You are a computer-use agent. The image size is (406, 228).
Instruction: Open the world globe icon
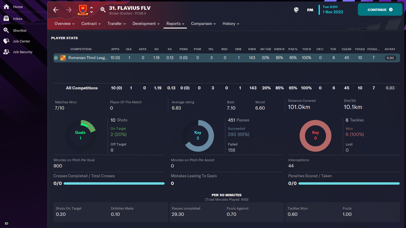pos(296,10)
